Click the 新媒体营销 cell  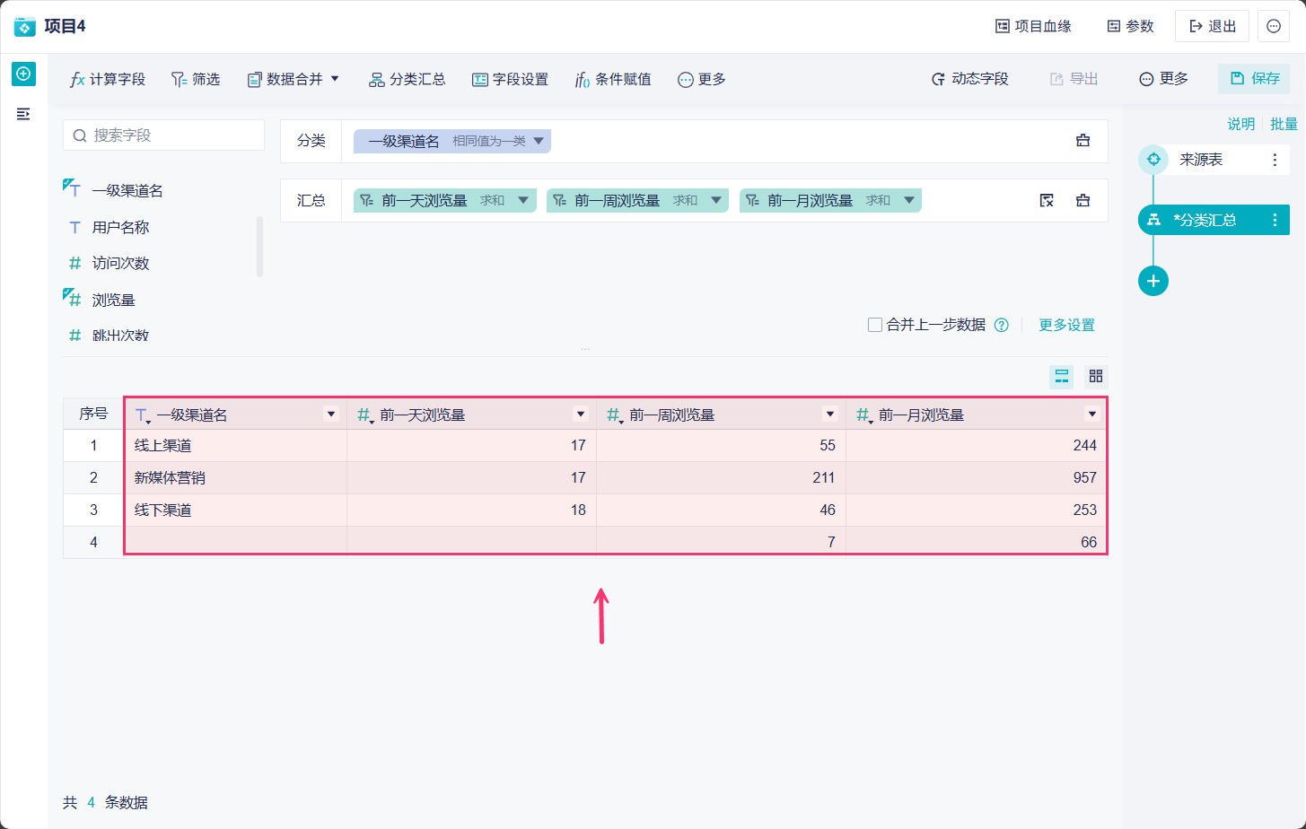point(235,478)
